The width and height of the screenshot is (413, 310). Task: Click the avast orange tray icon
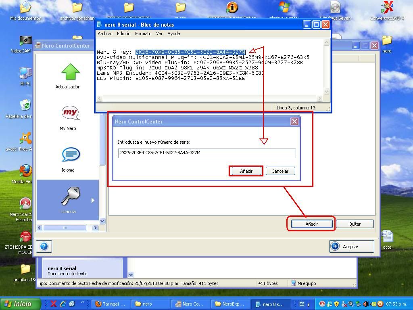[380, 304]
